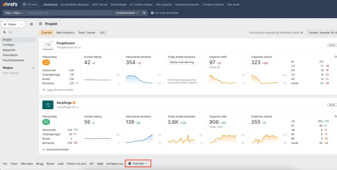The height and width of the screenshot is (170, 337).
Task: Open Content Explorer in top navigation
Action: click(213, 5)
